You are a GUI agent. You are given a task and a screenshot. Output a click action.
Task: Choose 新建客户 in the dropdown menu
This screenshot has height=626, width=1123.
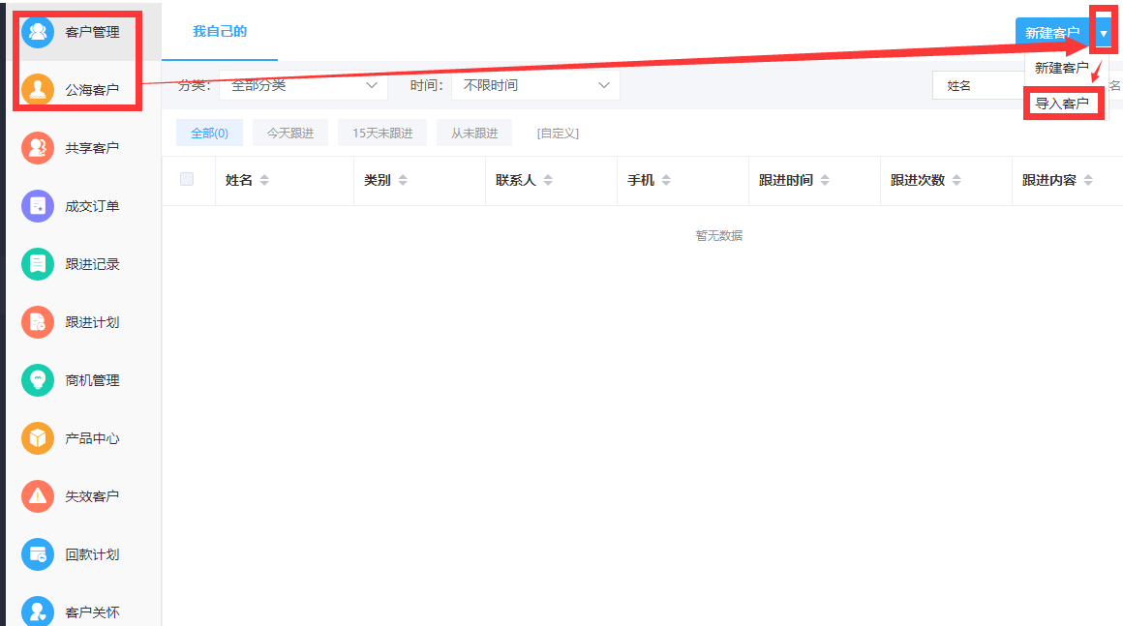[1061, 68]
